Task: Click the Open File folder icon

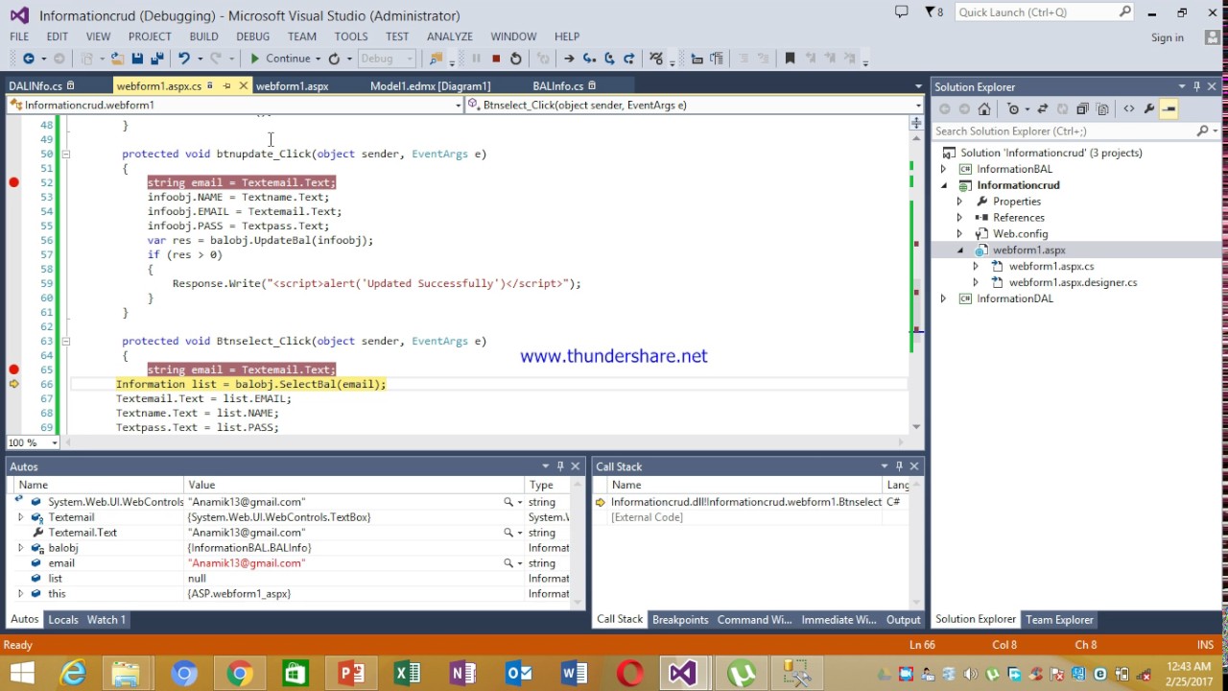Action: [116, 59]
